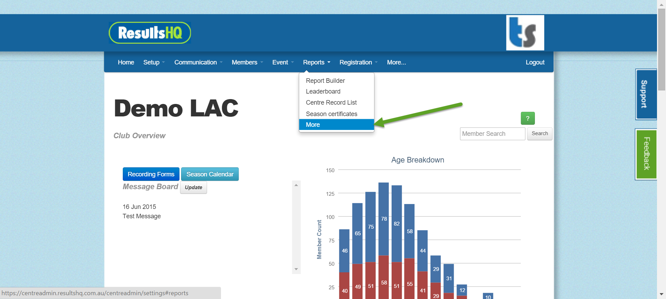Screen dimensions: 666x299
Task: Click the ResultsHQ logo
Action: coord(150,33)
